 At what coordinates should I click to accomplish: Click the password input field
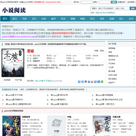pos(105,2)
